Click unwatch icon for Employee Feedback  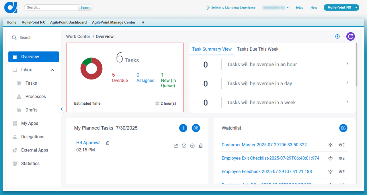point(331,172)
